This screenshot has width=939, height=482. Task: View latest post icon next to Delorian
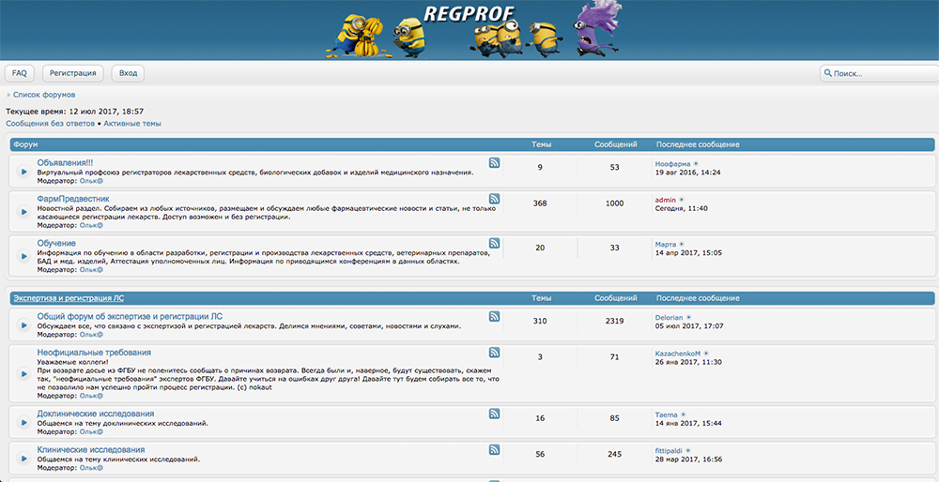click(x=688, y=318)
